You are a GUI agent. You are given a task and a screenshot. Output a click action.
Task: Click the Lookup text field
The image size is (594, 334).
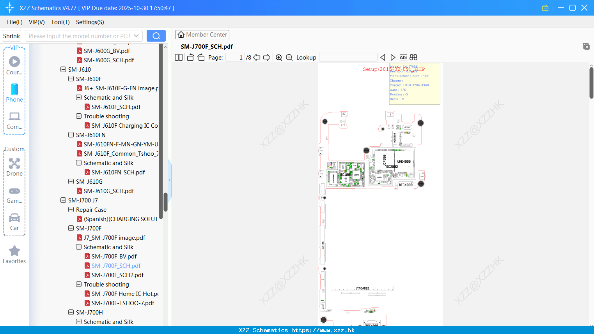coord(348,58)
